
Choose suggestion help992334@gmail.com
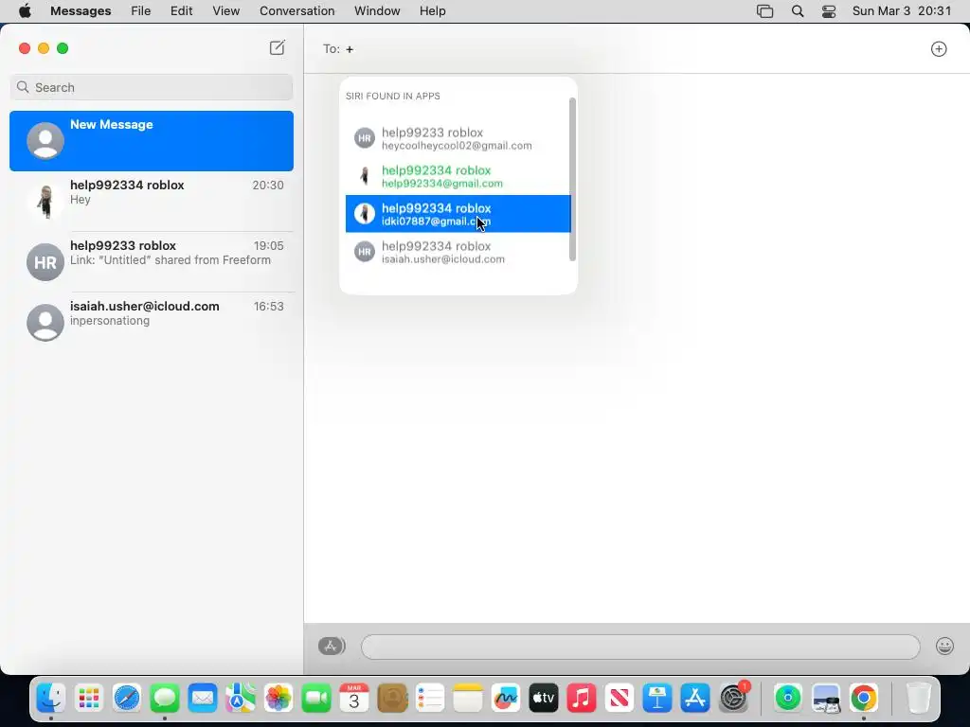pos(458,176)
